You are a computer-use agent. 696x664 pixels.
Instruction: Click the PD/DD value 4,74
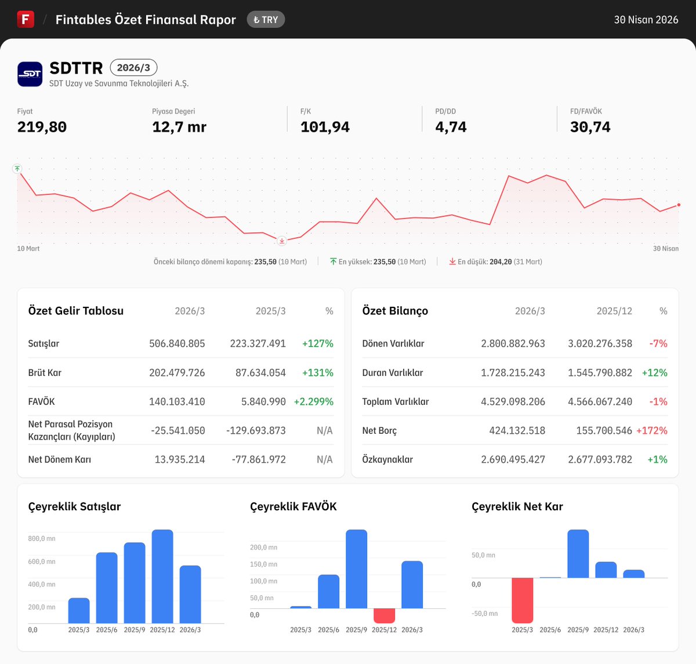[451, 127]
